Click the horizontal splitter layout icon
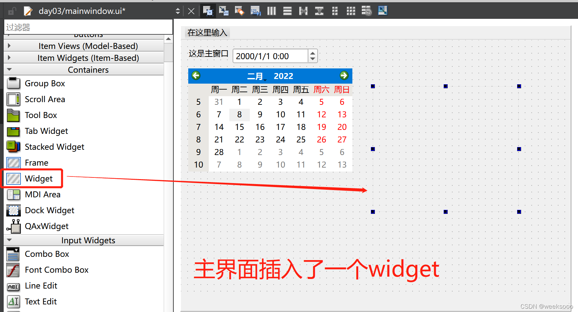The image size is (578, 312). coord(303,11)
